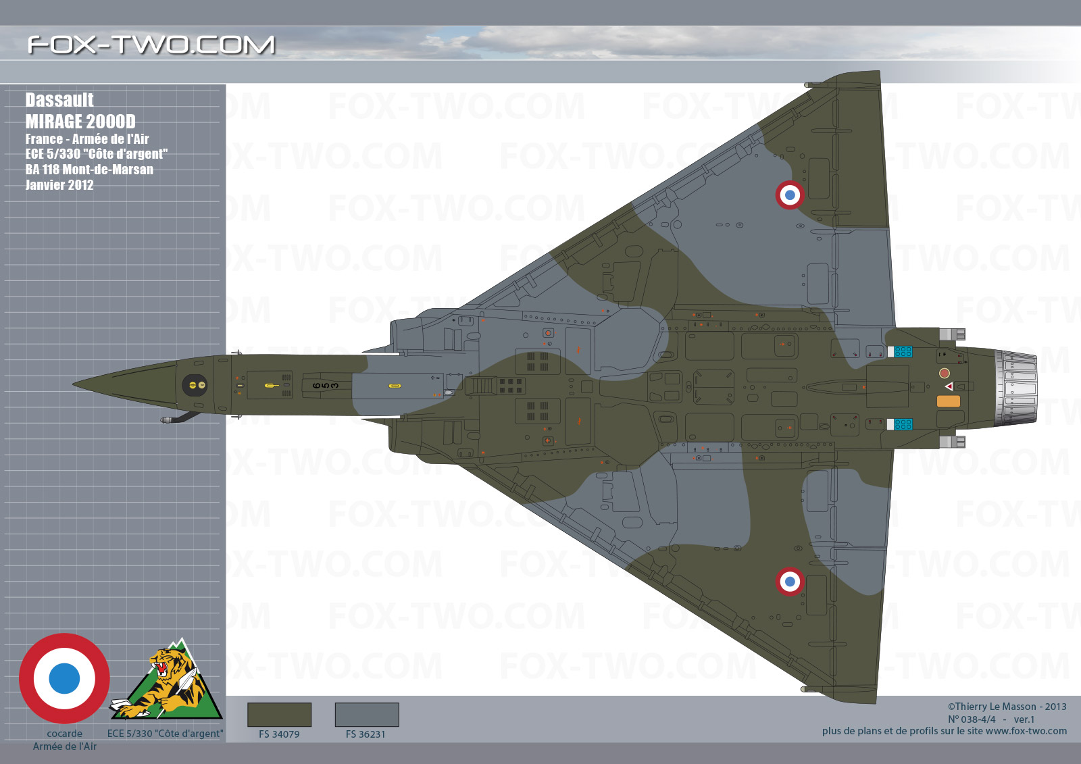The height and width of the screenshot is (764, 1081).
Task: Click the 'Janvier 2012' date text
Action: (59, 185)
